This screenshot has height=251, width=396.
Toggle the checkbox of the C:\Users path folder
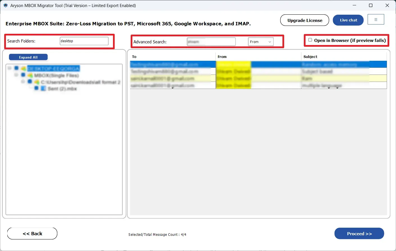(30, 82)
